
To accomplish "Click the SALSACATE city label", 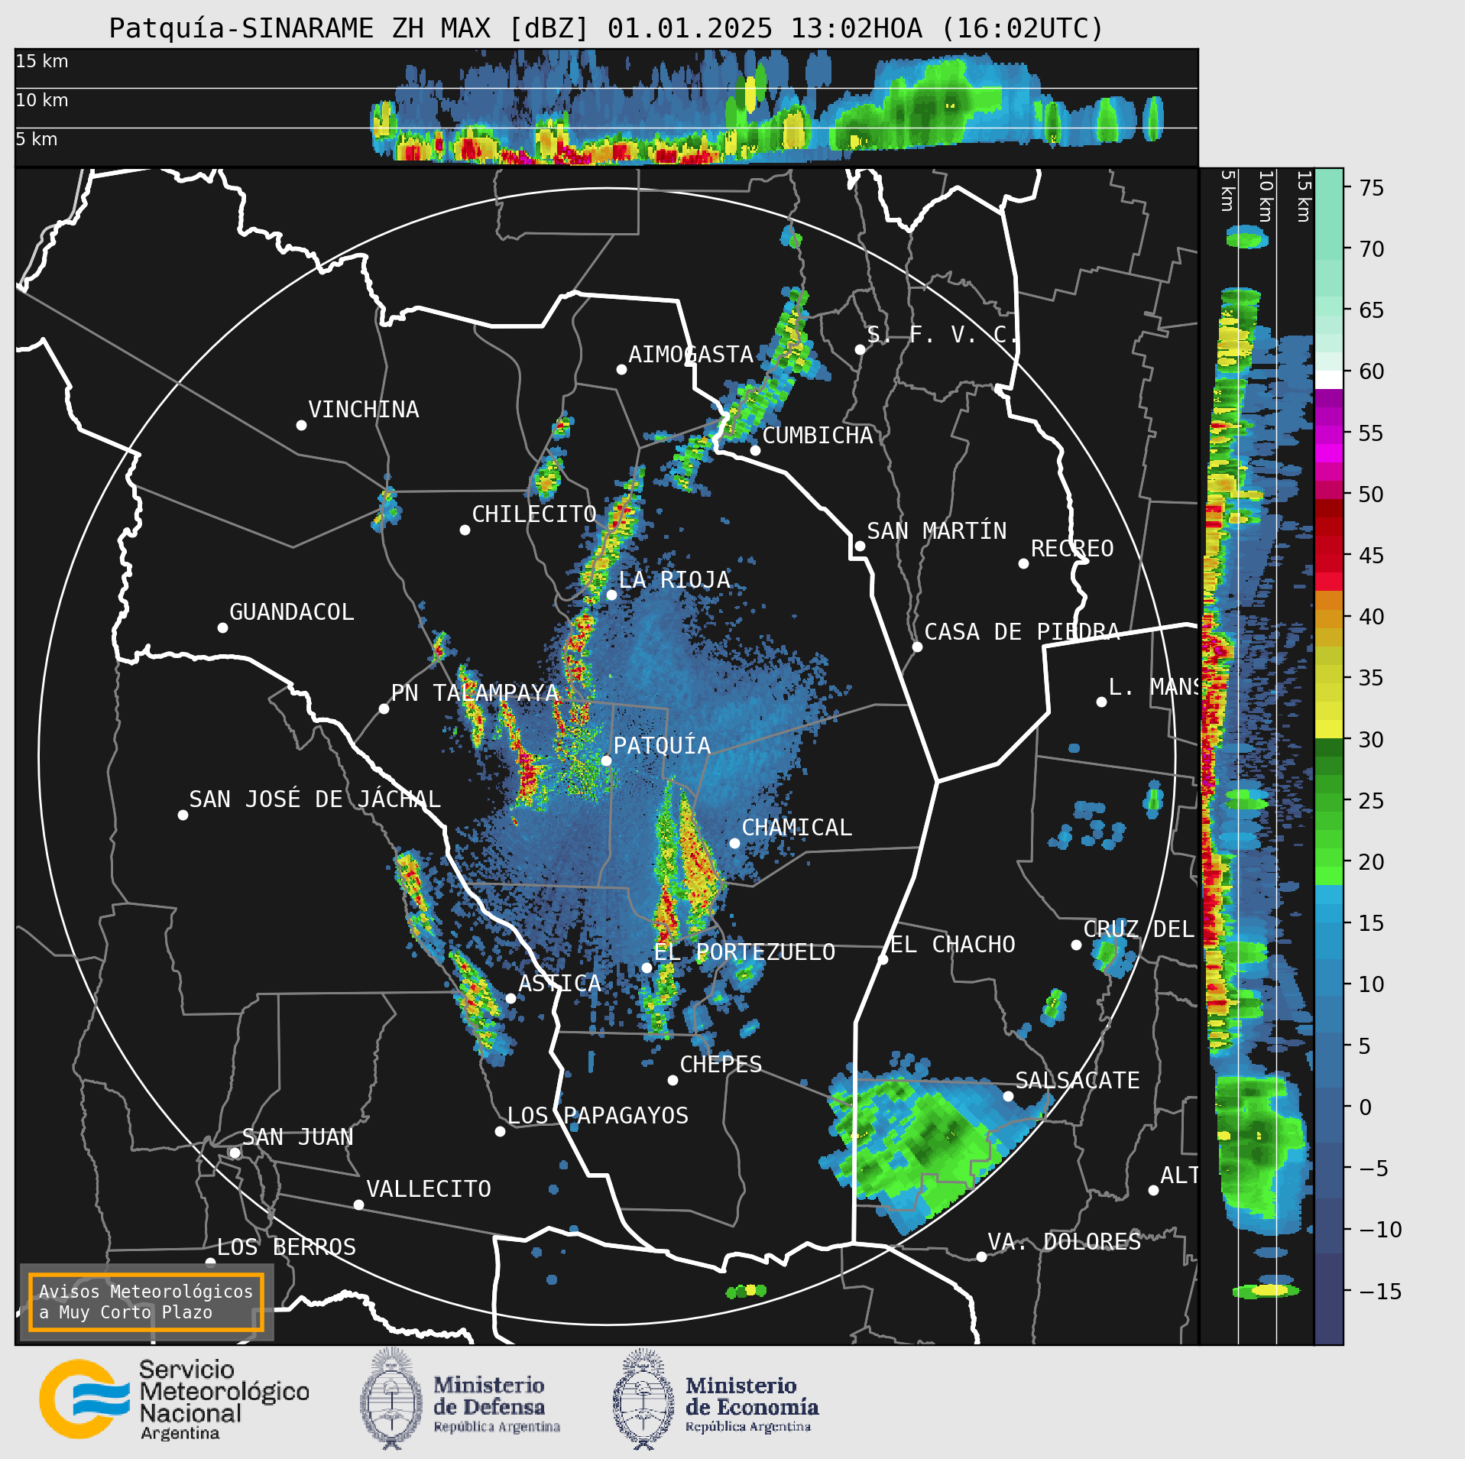I will point(1078,1081).
